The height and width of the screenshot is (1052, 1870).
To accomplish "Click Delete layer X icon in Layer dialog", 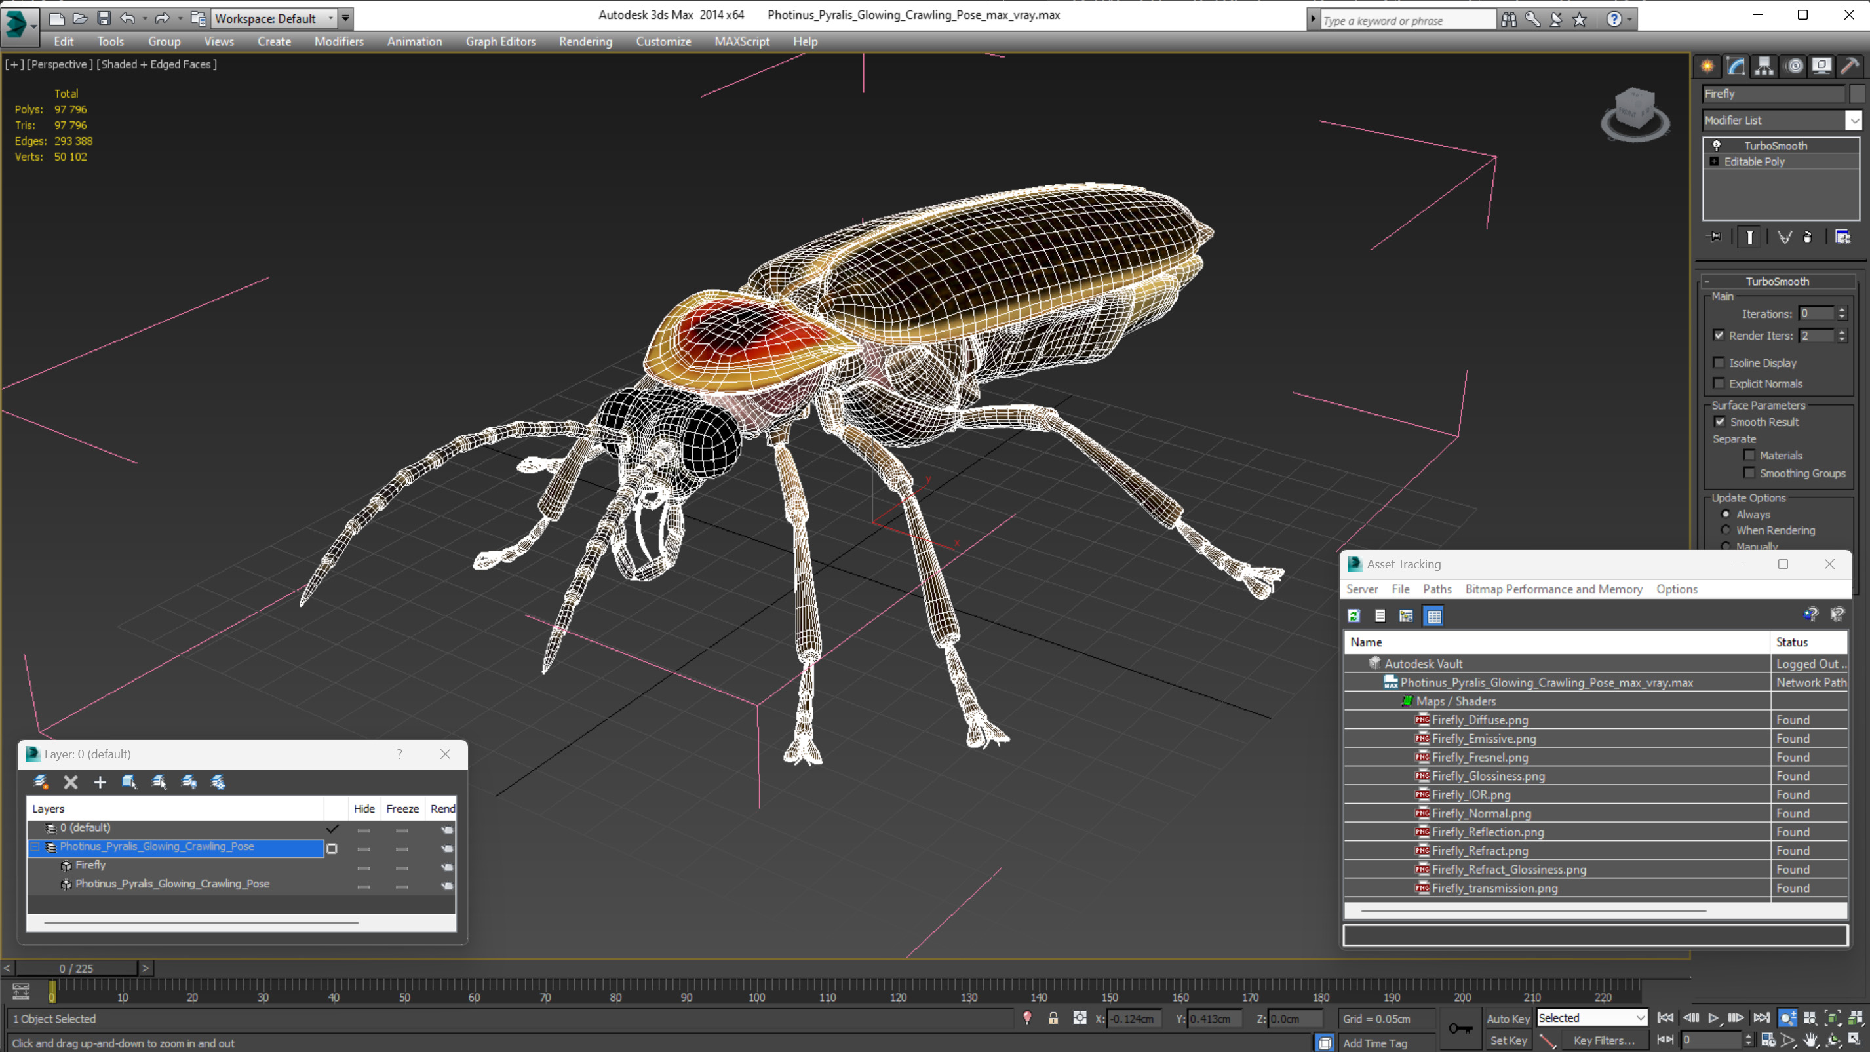I will (x=70, y=782).
